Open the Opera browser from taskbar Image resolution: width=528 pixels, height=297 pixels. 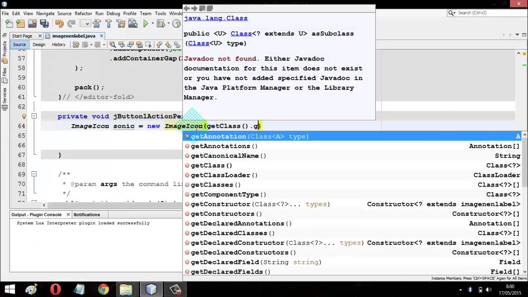point(55,289)
